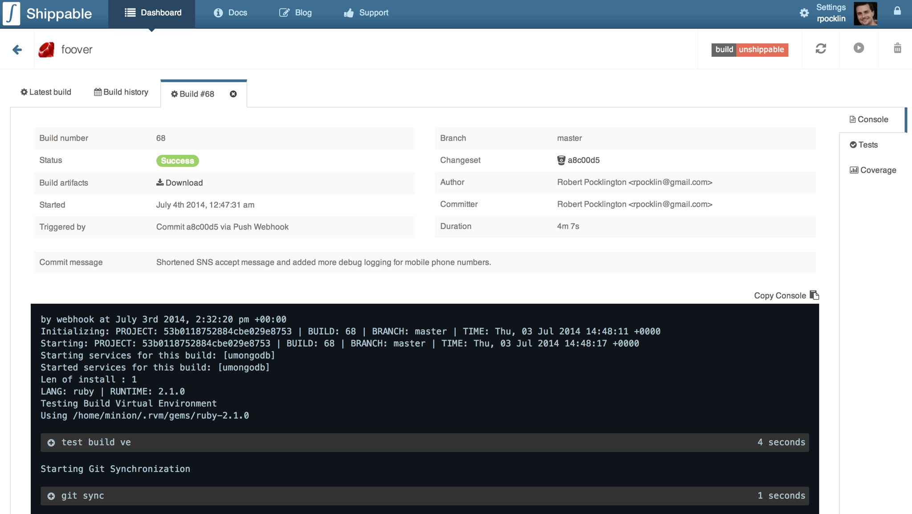
Task: Refresh the build with sync icon
Action: click(x=821, y=49)
